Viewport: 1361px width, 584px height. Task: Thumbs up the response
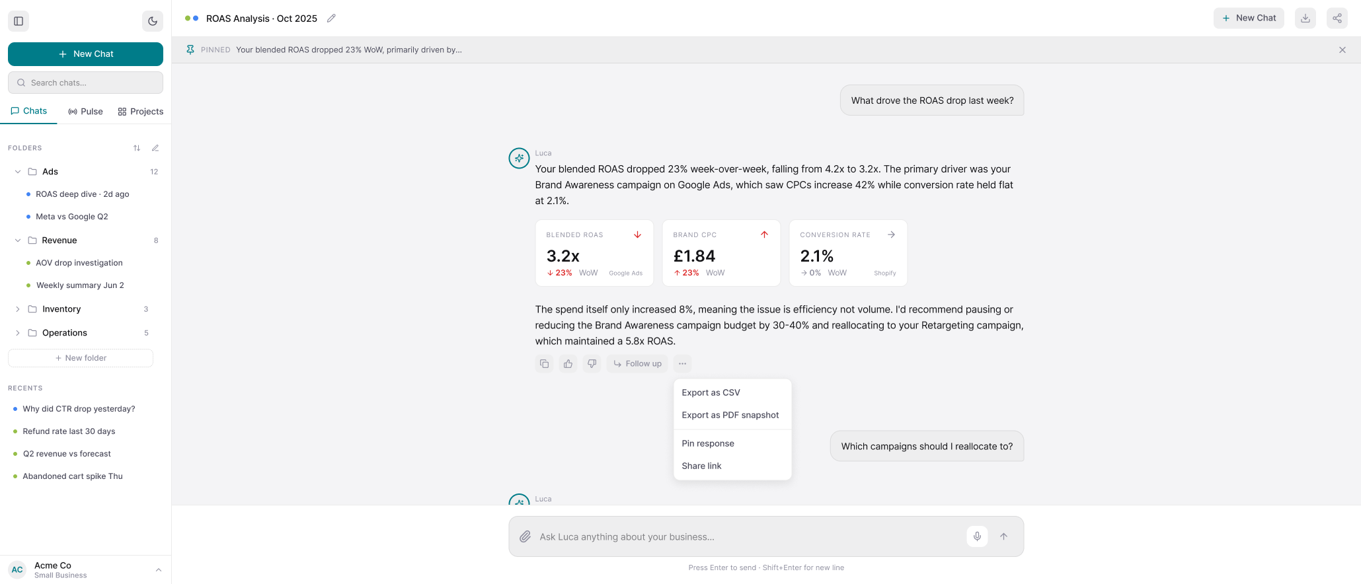568,363
